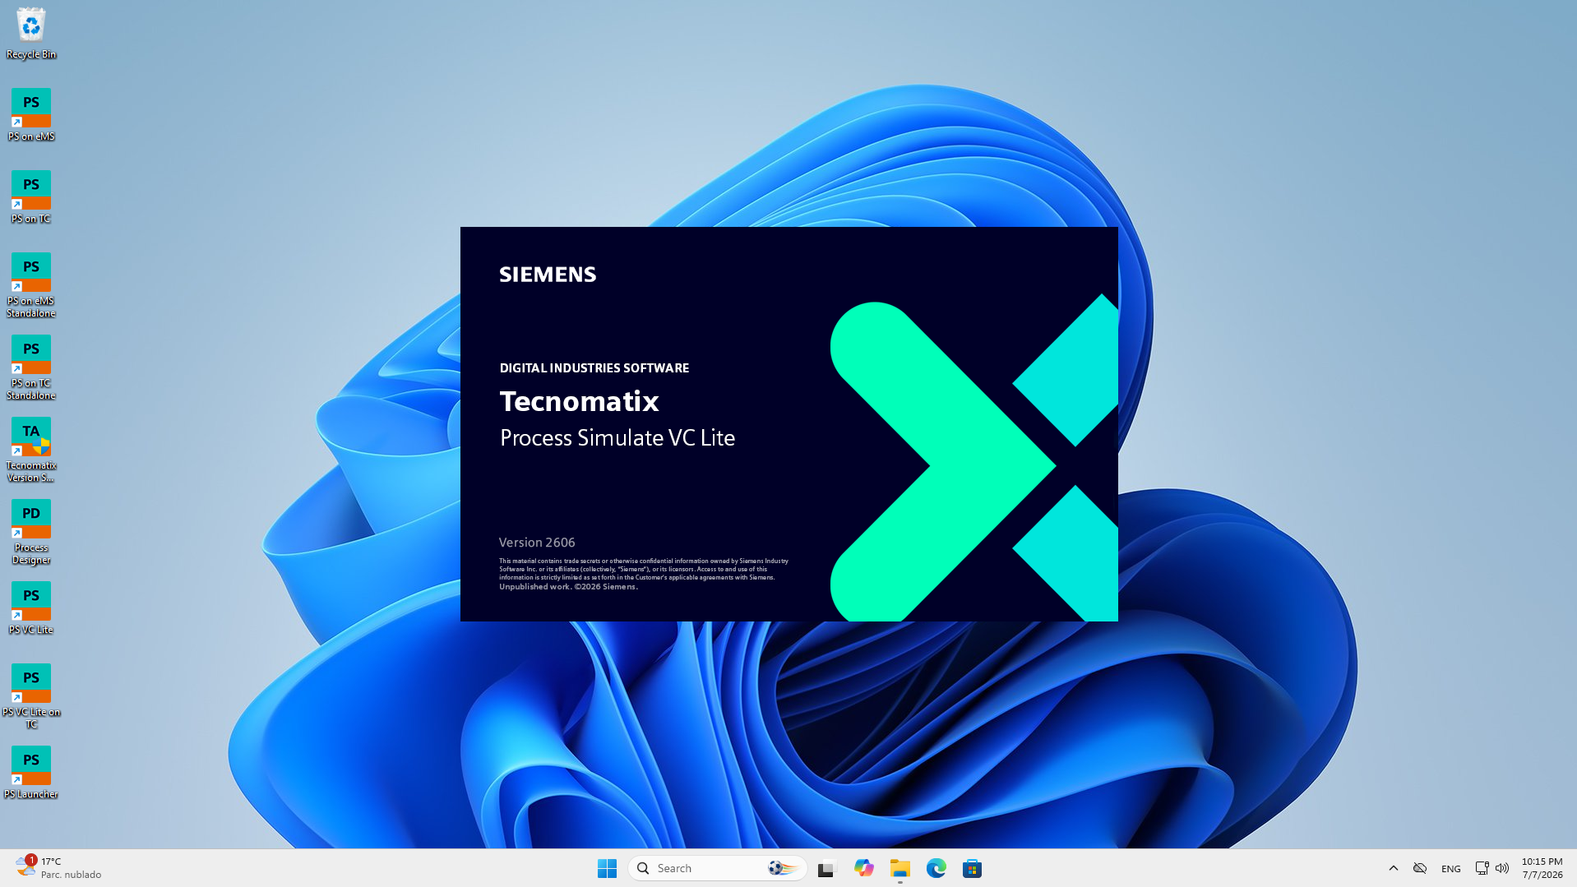This screenshot has height=887, width=1577.
Task: Open network settings tray icon
Action: coord(1482,868)
